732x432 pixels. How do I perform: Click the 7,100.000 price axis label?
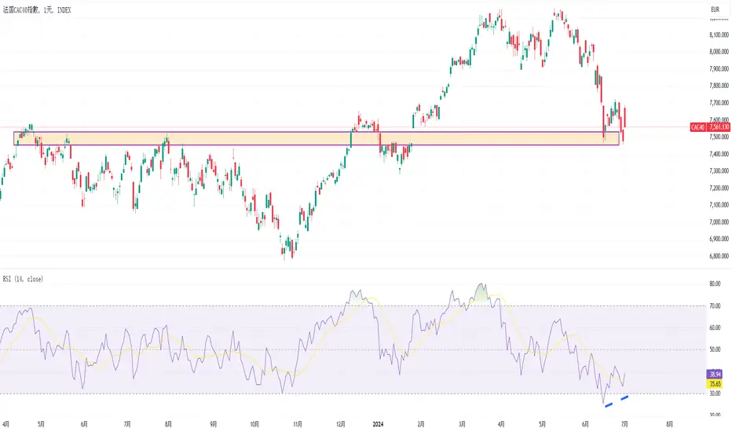tap(719, 205)
